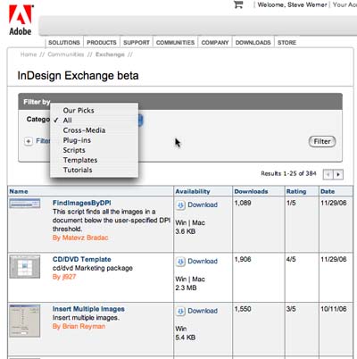Click the 5.4 KB file size text
The width and height of the screenshot is (357, 359).
[x=186, y=338]
